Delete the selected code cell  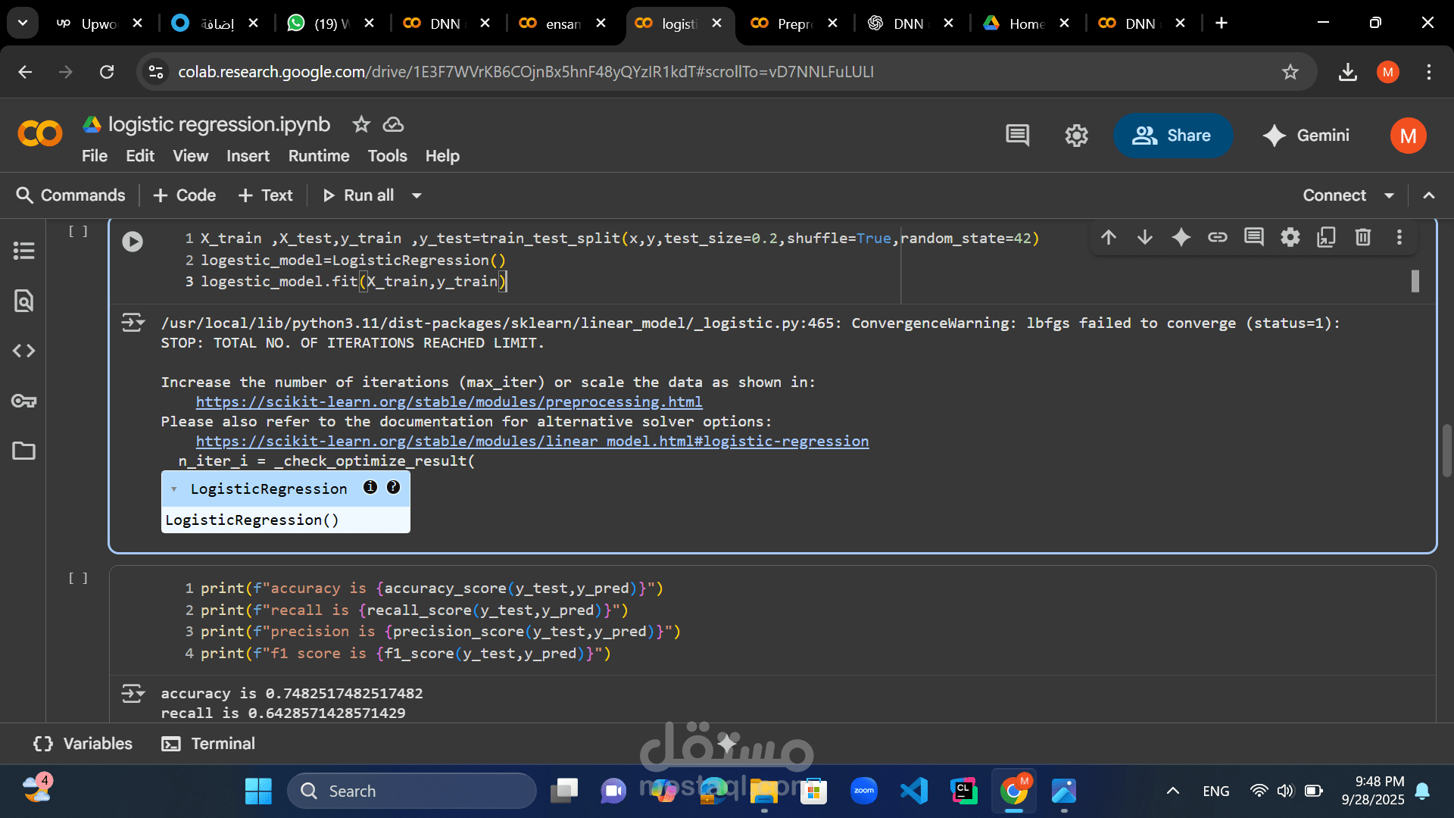click(x=1362, y=237)
